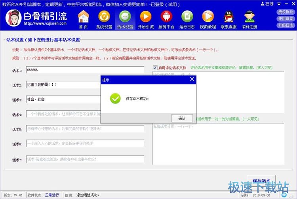297x199 pixels.
Task: Click the 话术1 input field with 666666
Action: pos(85,70)
